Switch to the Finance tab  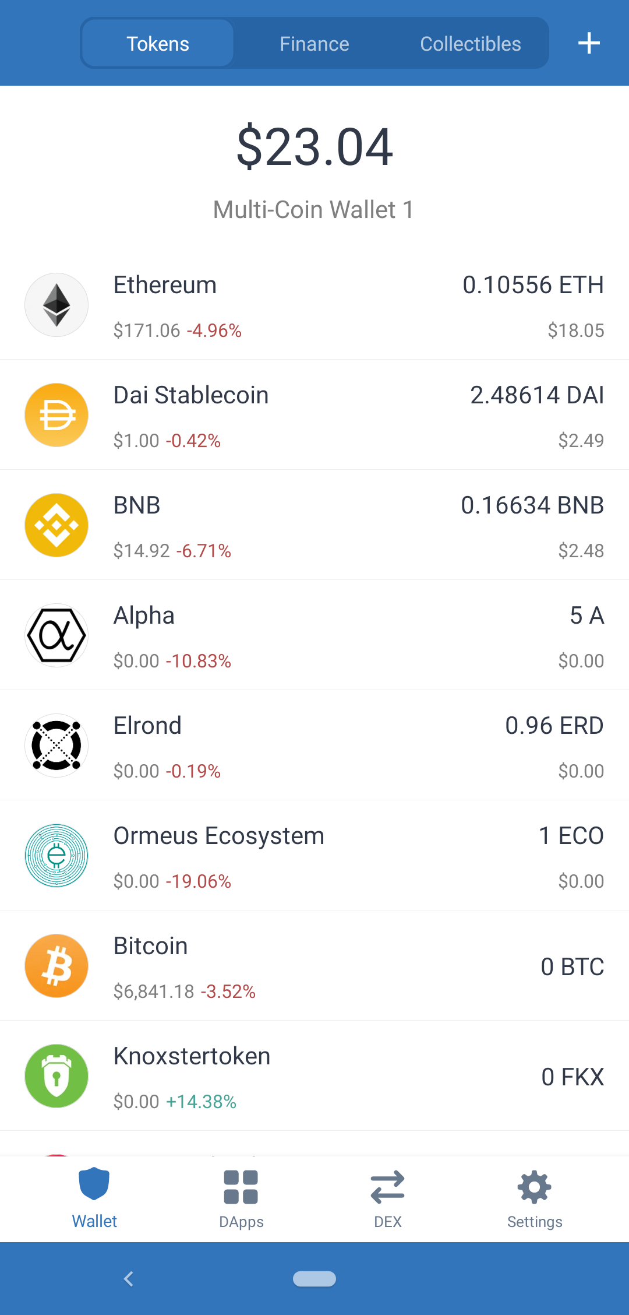pyautogui.click(x=314, y=44)
